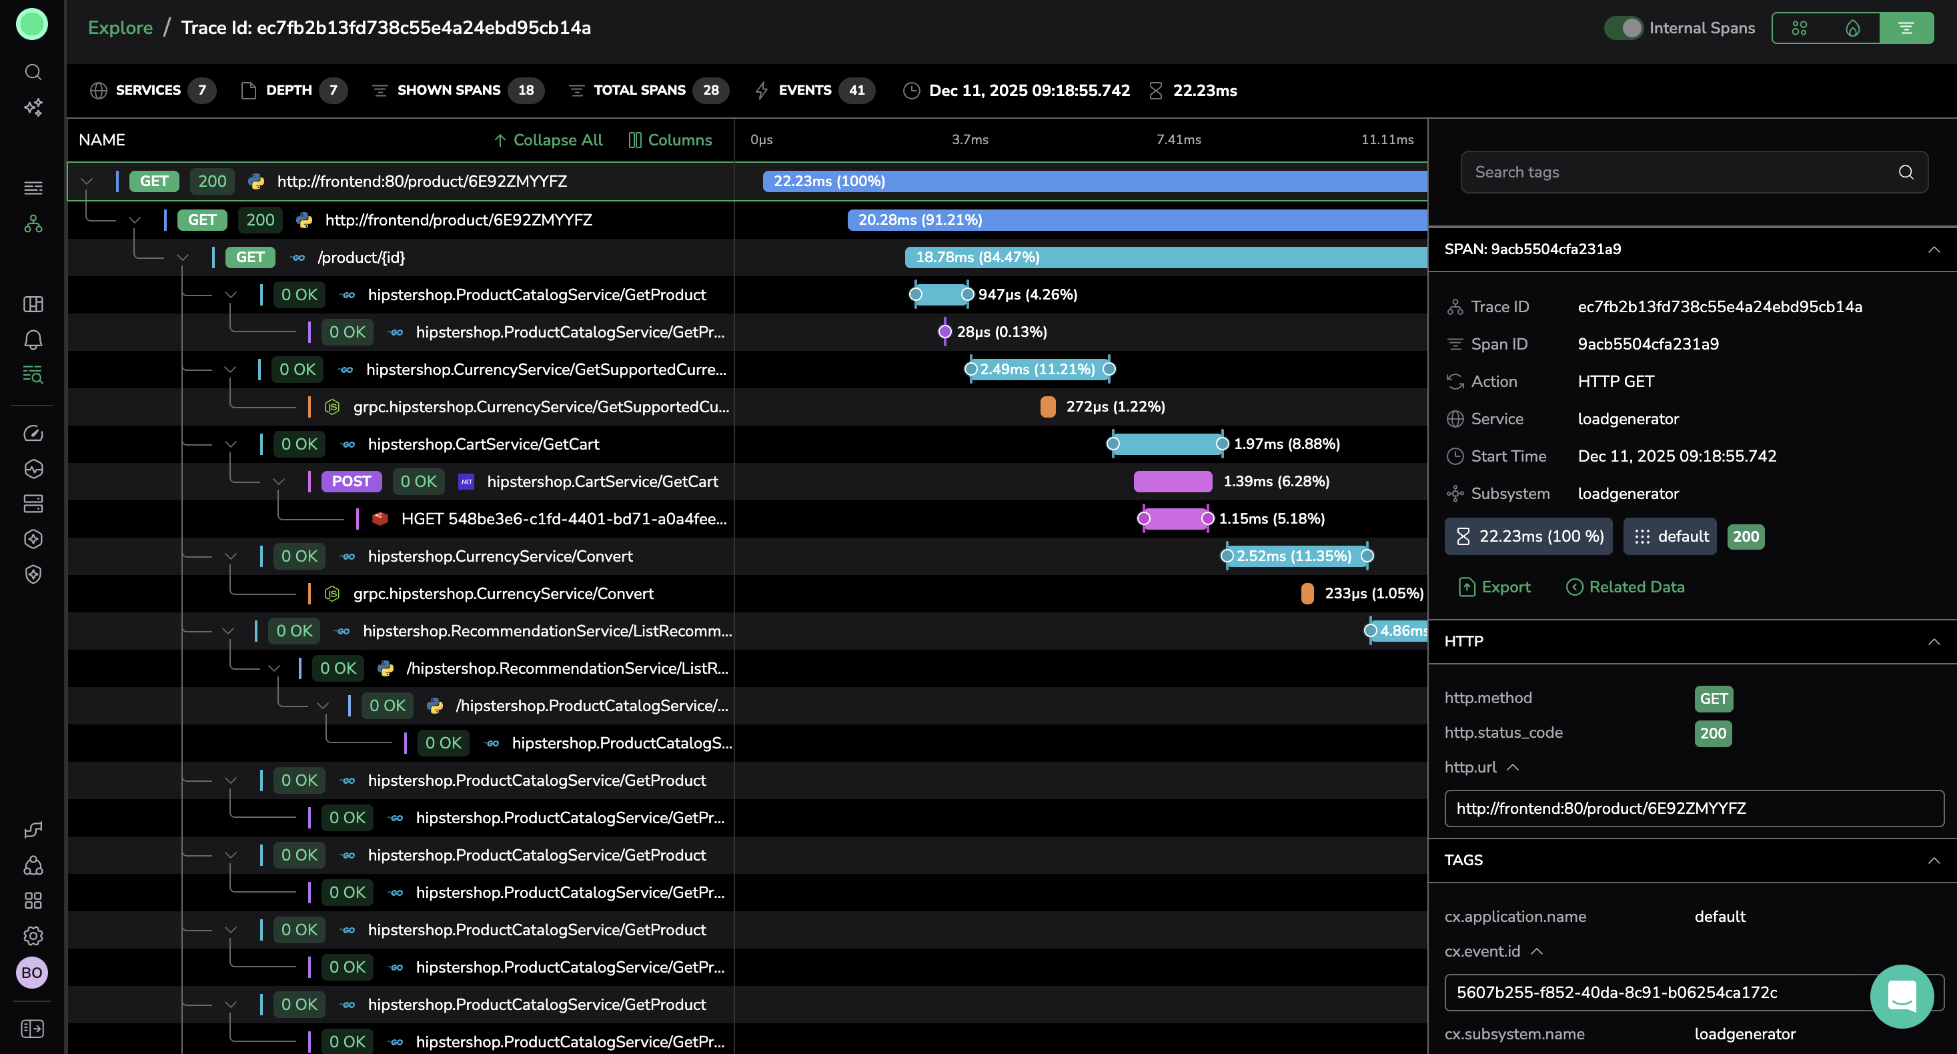Go to the Explore breadcrumb

coord(120,28)
